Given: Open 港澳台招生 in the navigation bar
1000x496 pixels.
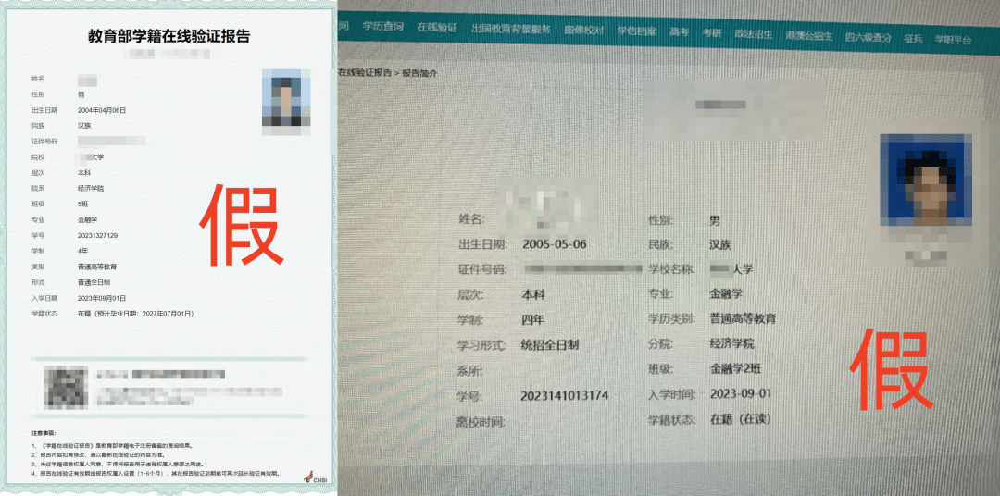Looking at the screenshot, I should tap(808, 36).
